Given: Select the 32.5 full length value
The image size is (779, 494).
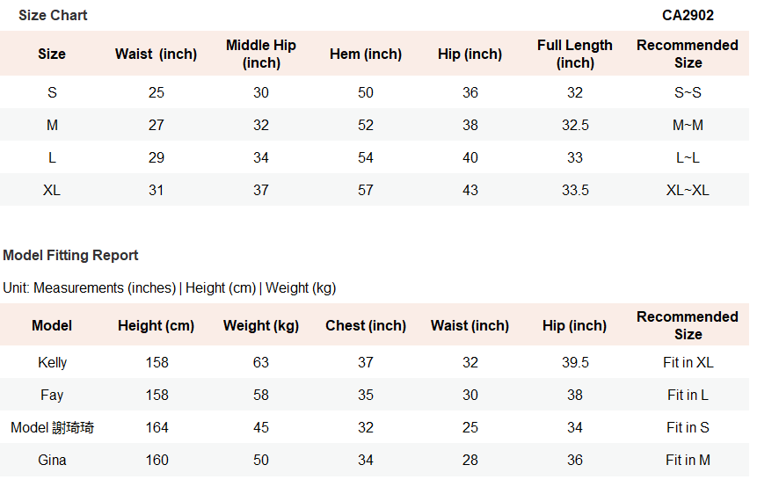Looking at the screenshot, I should (575, 126).
